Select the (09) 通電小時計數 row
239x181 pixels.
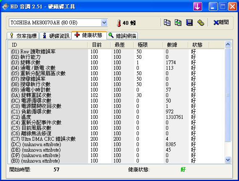click(116, 90)
